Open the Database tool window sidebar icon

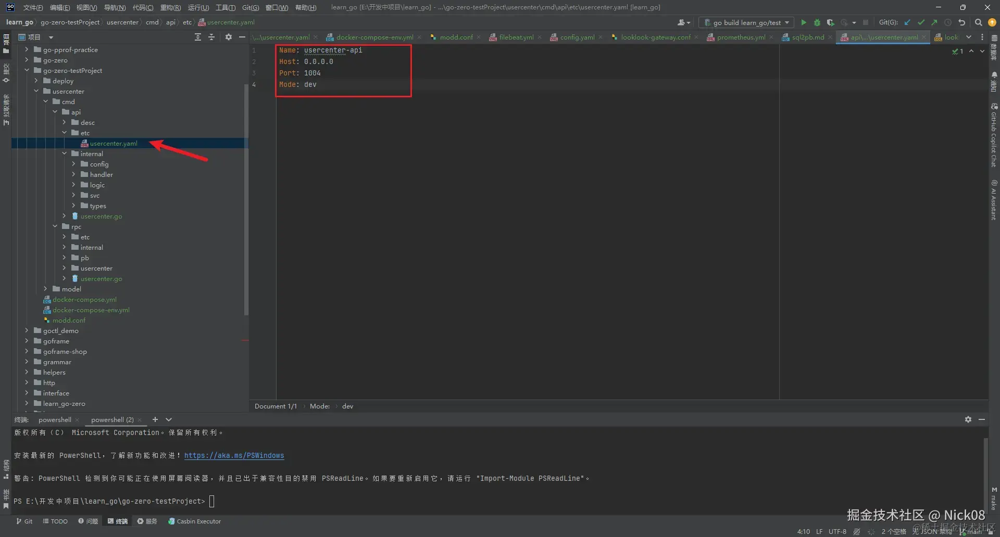[x=994, y=48]
